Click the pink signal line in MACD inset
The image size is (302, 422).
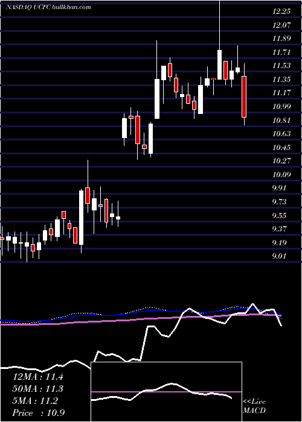coord(166,392)
